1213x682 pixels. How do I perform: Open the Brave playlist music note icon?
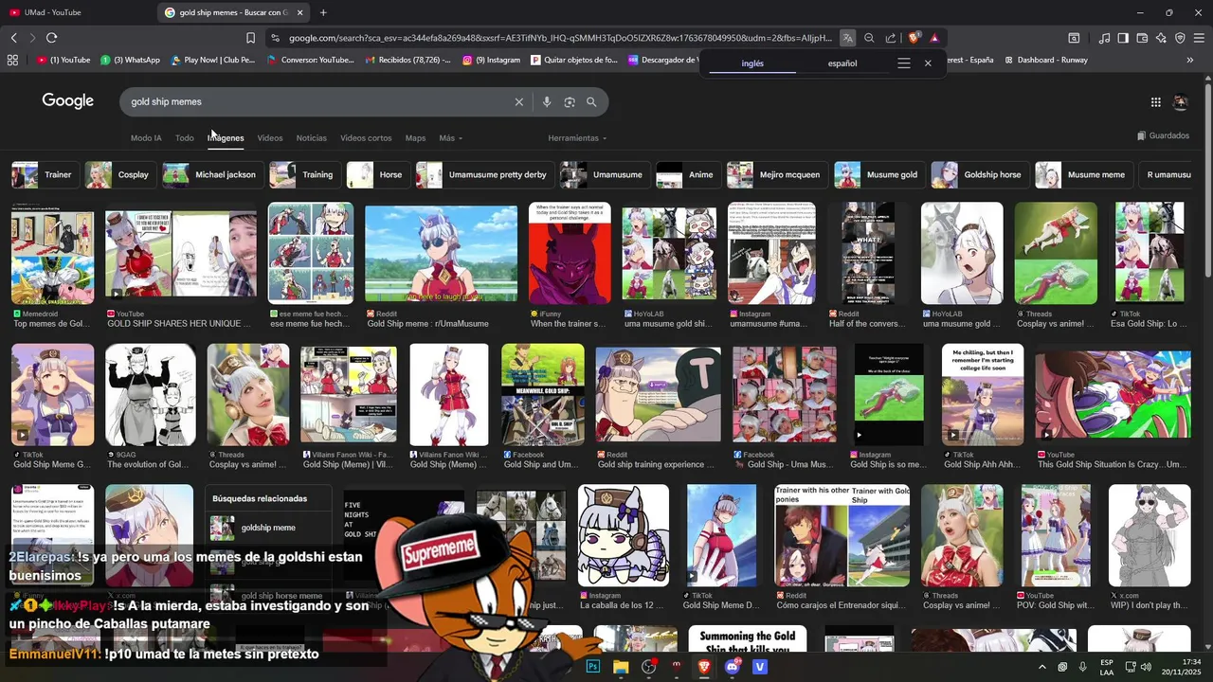(x=1104, y=38)
